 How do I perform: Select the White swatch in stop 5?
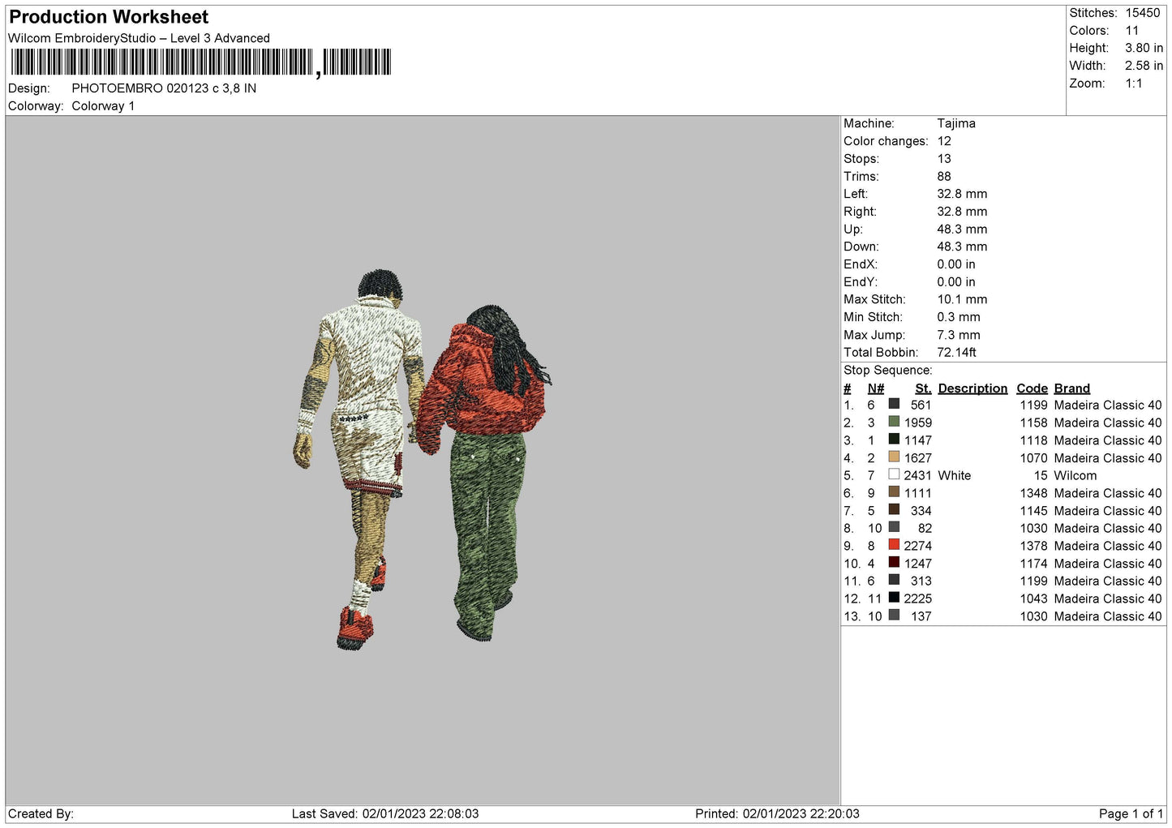point(894,474)
